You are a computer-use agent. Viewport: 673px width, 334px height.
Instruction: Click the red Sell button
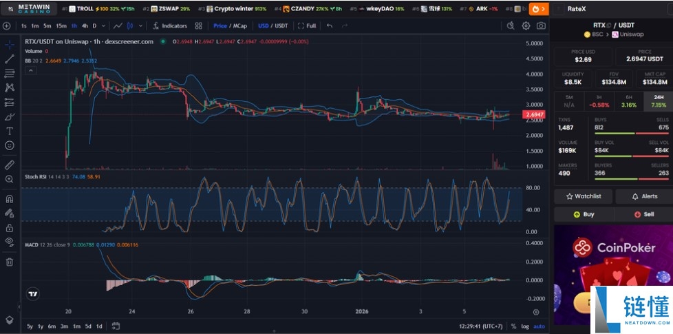click(x=644, y=214)
